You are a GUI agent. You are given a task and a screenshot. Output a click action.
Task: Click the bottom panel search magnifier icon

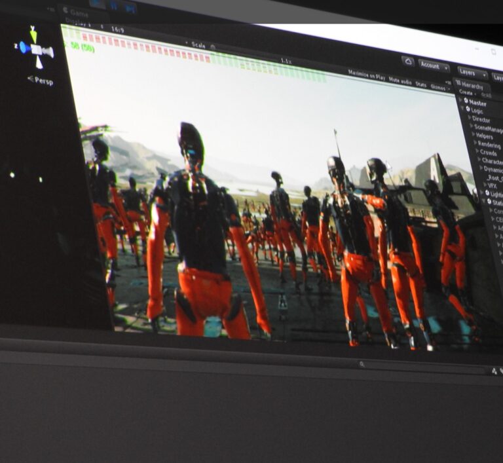(x=362, y=364)
